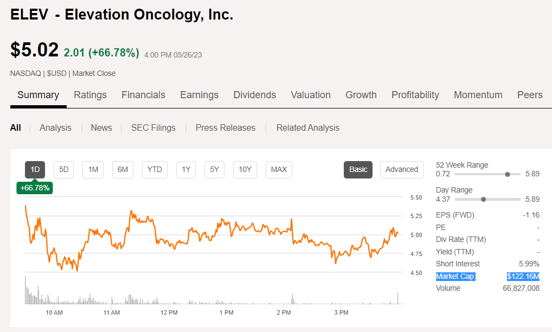Select the 5D chart range
Viewport: 552px width, 332px height.
64,169
